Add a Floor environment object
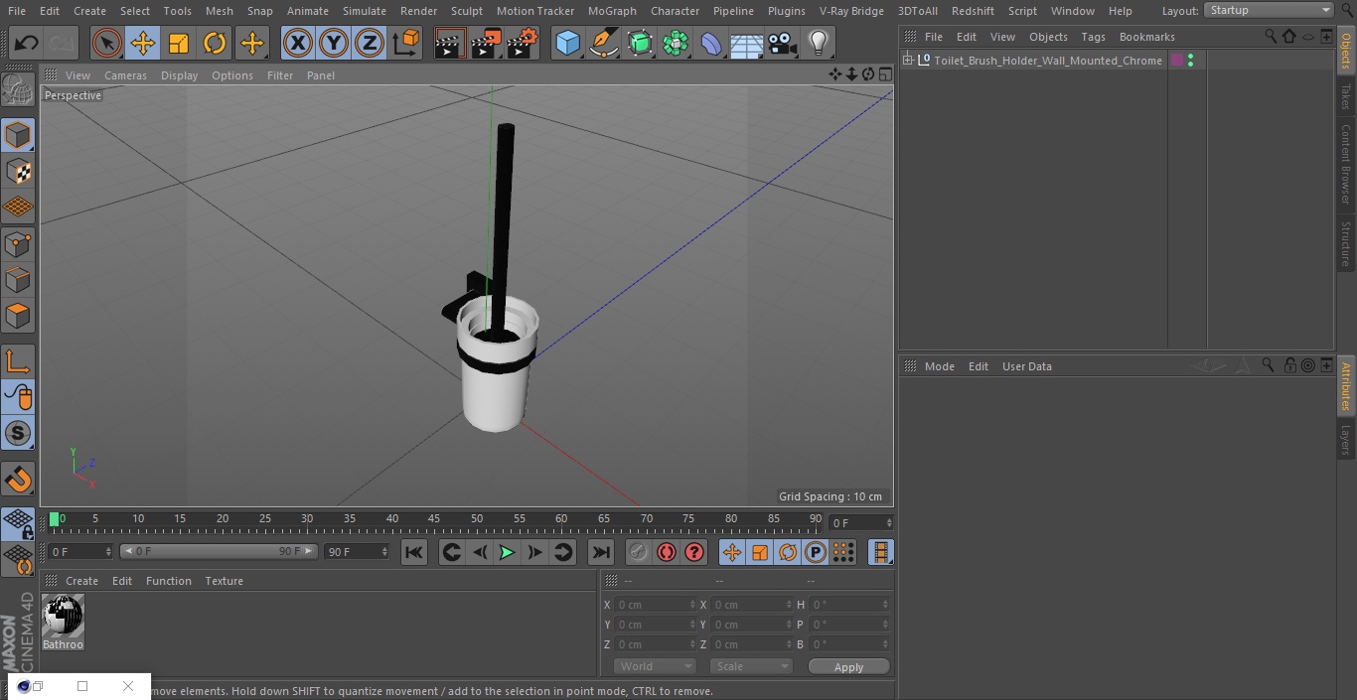 (747, 43)
